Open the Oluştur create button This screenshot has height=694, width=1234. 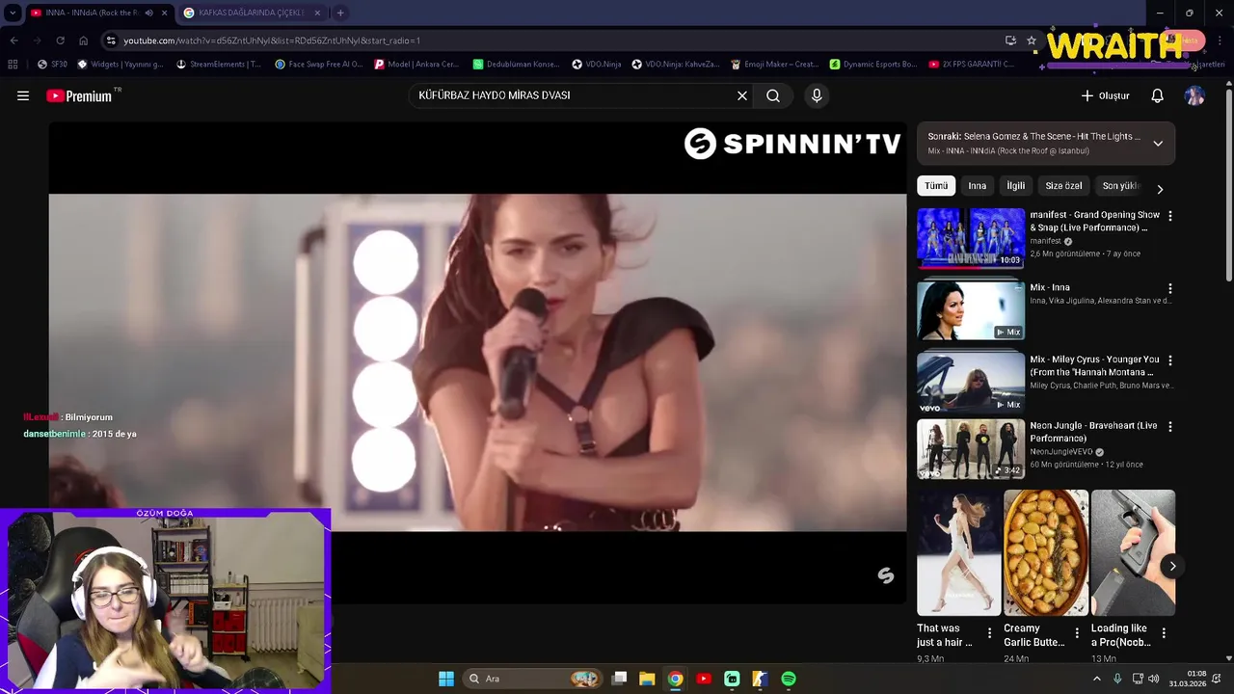pyautogui.click(x=1105, y=95)
